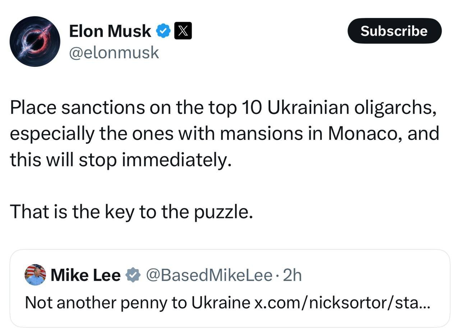Click the 2h timestamp on quoted post
The width and height of the screenshot is (460, 332).
(293, 275)
